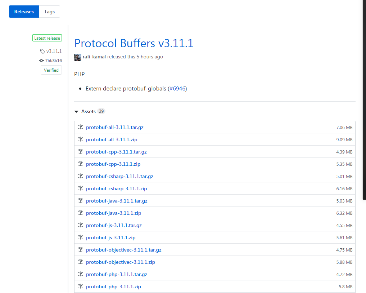Viewport: 366px width, 293px height.
Task: Click the 9.09 MB size text
Action: click(344, 139)
